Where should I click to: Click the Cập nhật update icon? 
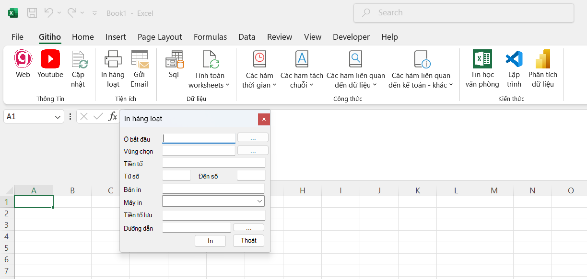[x=78, y=60]
